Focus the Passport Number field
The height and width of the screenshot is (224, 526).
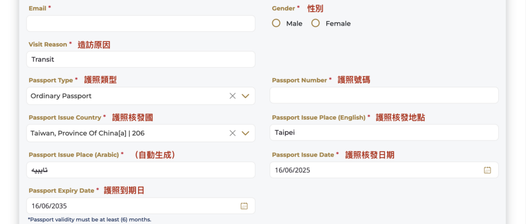coord(384,95)
